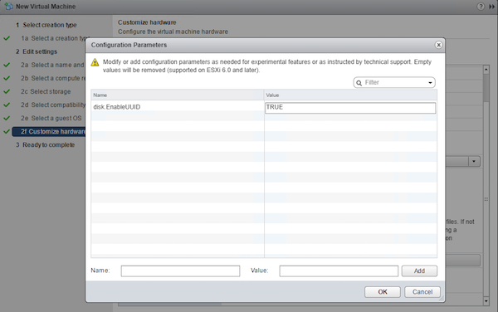Click the TRUE value field
Image resolution: width=498 pixels, height=312 pixels.
pos(350,108)
